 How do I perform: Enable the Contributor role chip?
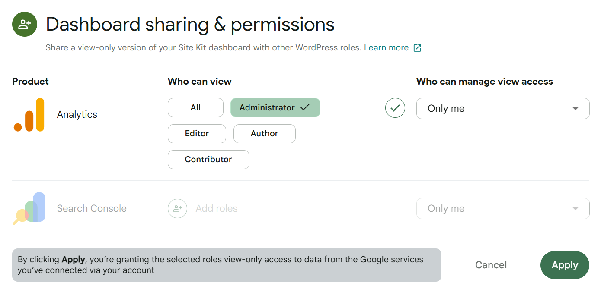pyautogui.click(x=208, y=160)
